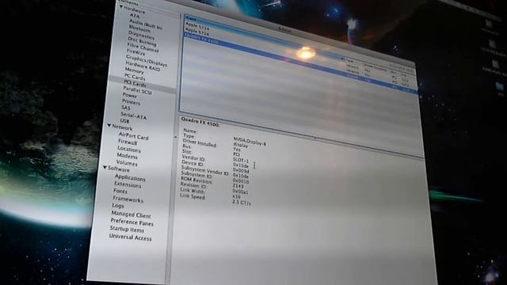The image size is (507, 285).
Task: Open Managed Client entry
Action: coord(131,215)
